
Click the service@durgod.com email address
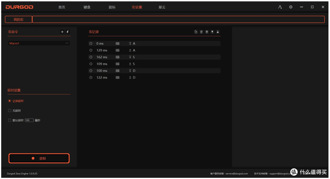[237, 174]
